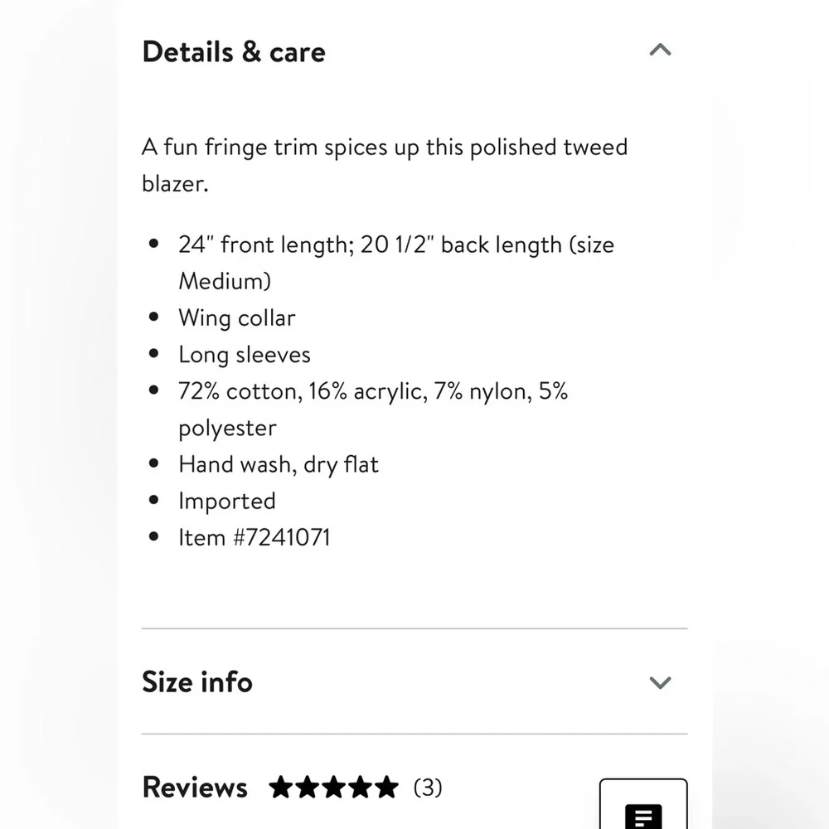Click the Wing collar bullet item

[237, 318]
